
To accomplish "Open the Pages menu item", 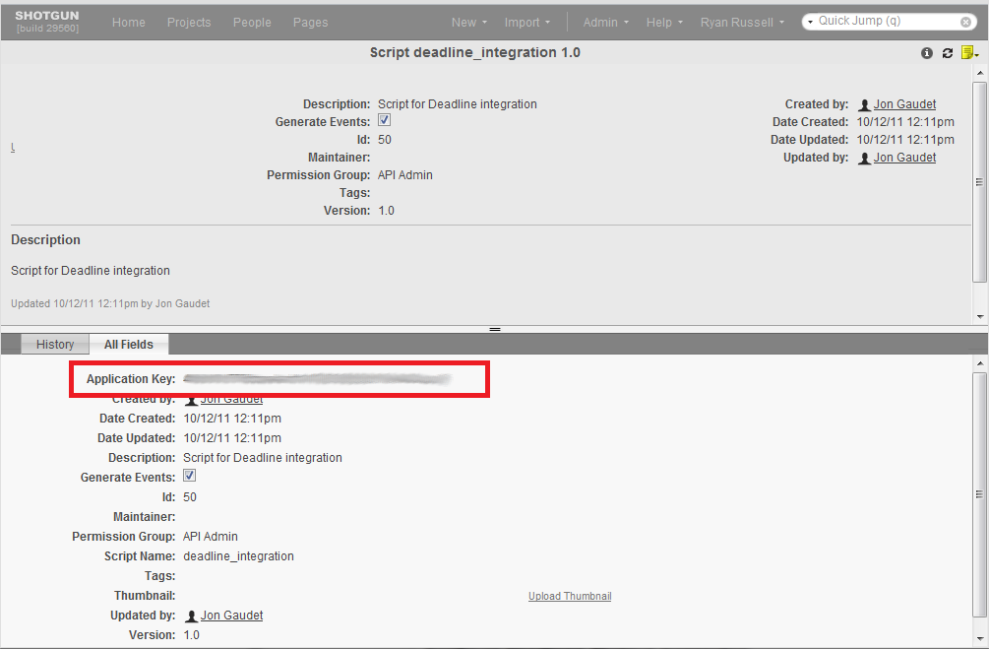I will pyautogui.click(x=310, y=22).
